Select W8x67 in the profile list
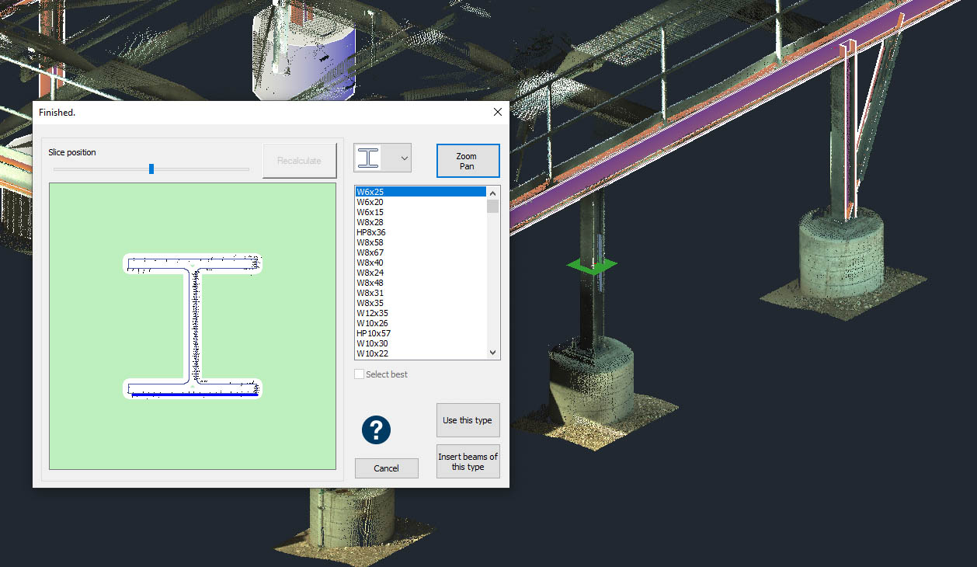Screen dimensions: 977x567 (420, 252)
